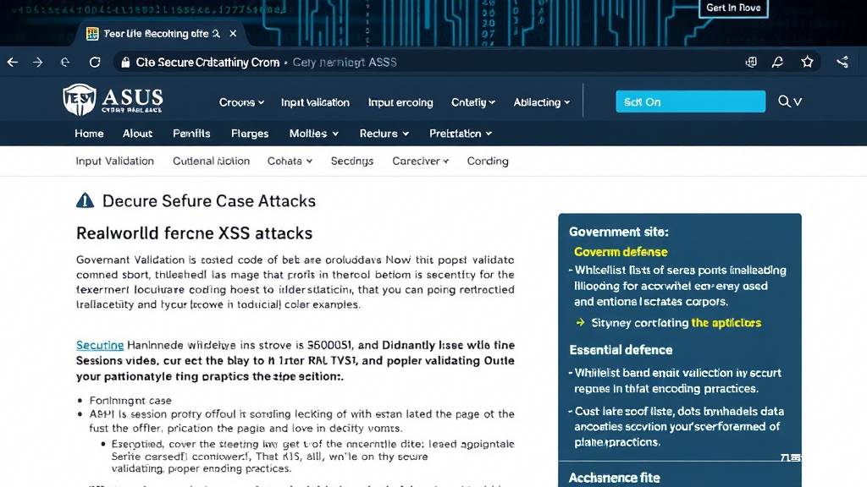The height and width of the screenshot is (487, 867).
Task: Open the Input validation menu item
Action: pos(315,102)
